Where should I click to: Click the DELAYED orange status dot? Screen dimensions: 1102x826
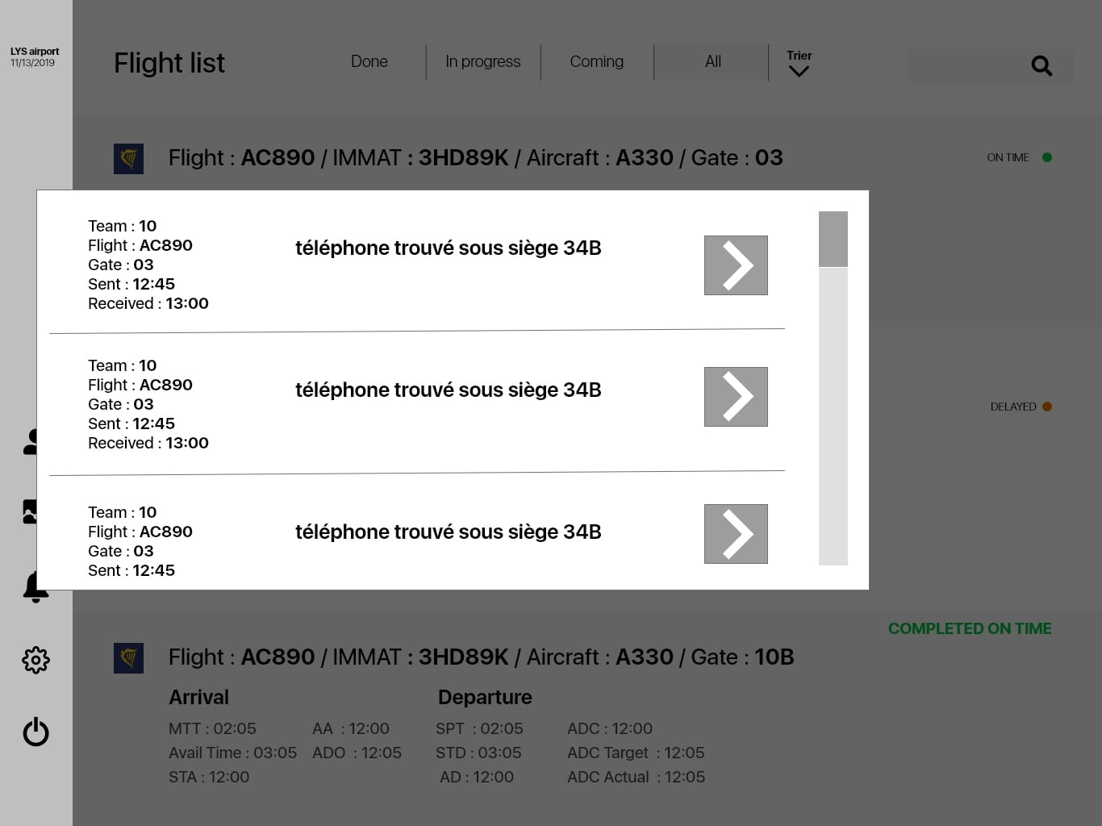[1047, 407]
